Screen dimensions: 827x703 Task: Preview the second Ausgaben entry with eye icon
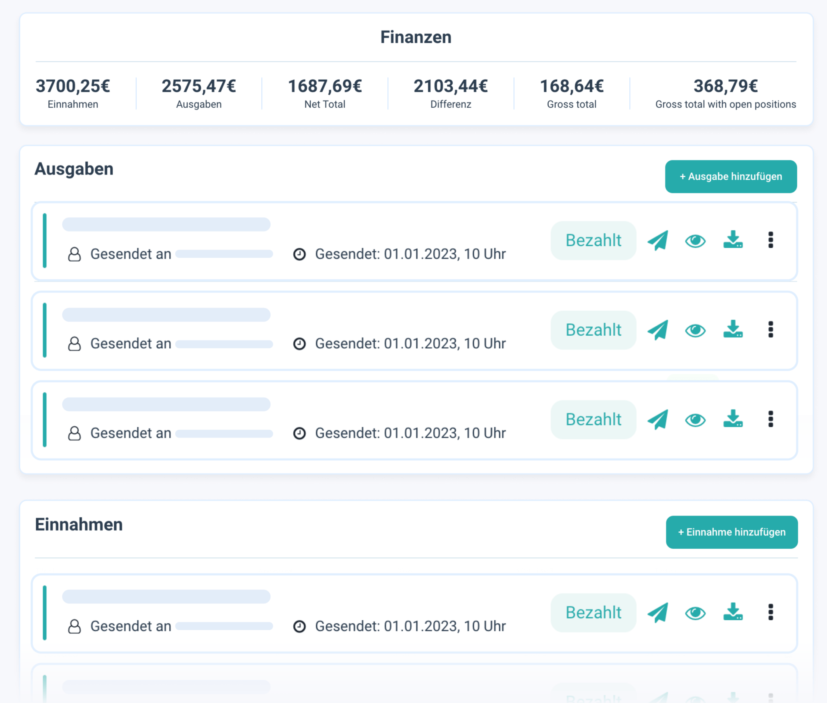click(x=695, y=331)
